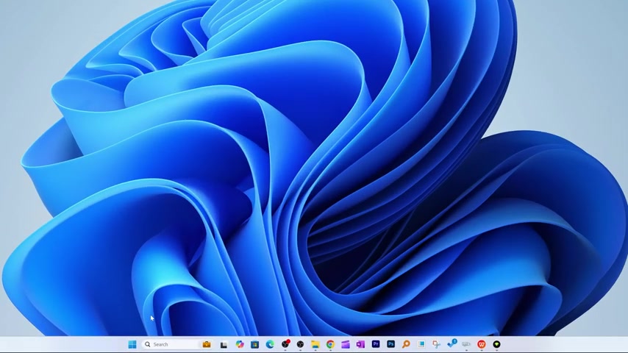Open the gray device icon on the taskbar
Image resolution: width=628 pixels, height=353 pixels.
466,344
